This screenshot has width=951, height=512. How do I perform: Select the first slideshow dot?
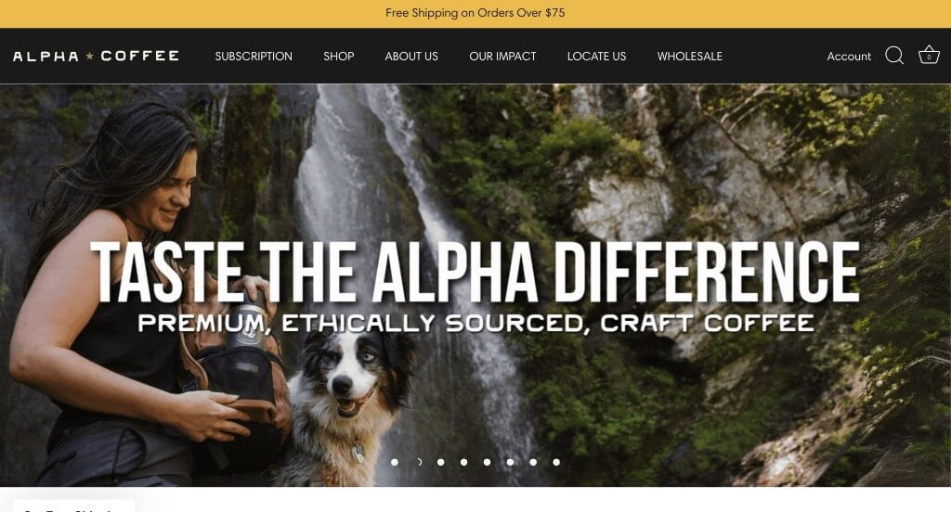coord(395,462)
